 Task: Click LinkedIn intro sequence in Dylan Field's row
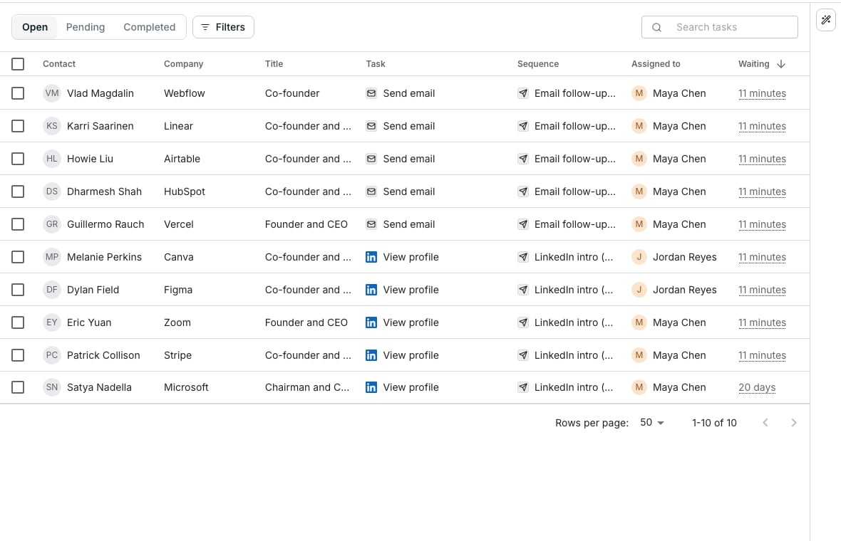[573, 290]
